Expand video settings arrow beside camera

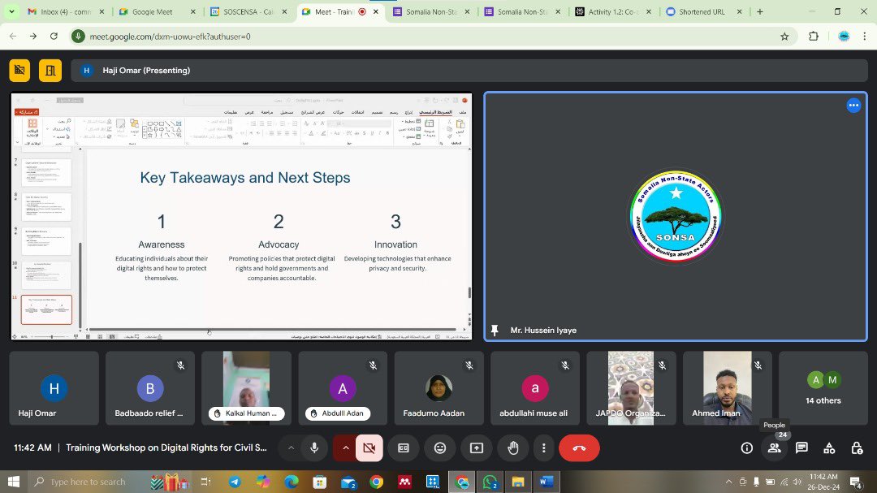345,448
